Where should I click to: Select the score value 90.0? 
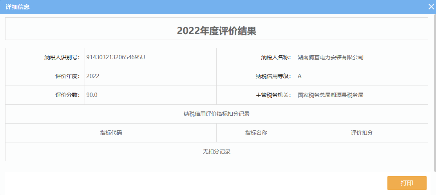pyautogui.click(x=92, y=95)
